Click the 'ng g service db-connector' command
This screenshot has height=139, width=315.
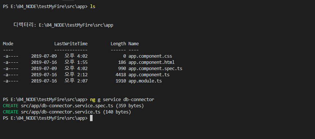tap(122, 100)
